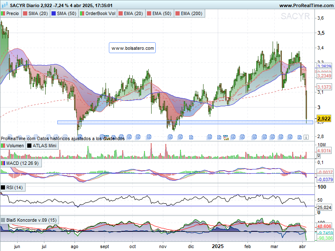
Task: Click the 3,5 level on the price axis
Action: click(x=321, y=33)
